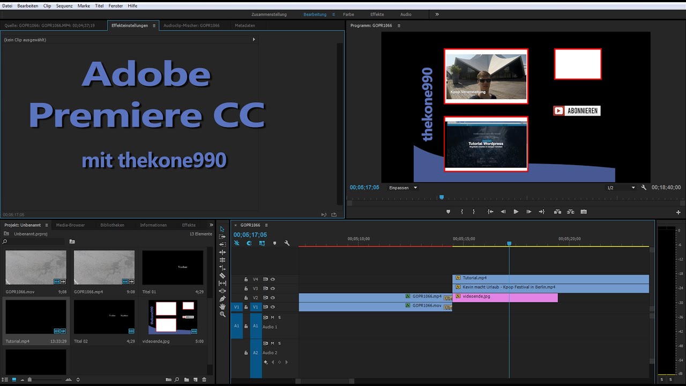Image resolution: width=686 pixels, height=386 pixels.
Task: Mark In point in Program monitor
Action: coord(462,212)
